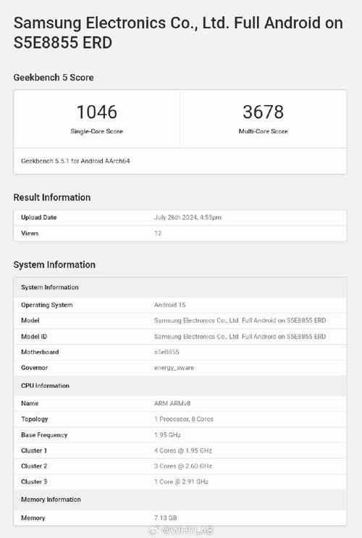Select the large System Information section heading
Image resolution: width=362 pixels, height=538 pixels.
[54, 265]
